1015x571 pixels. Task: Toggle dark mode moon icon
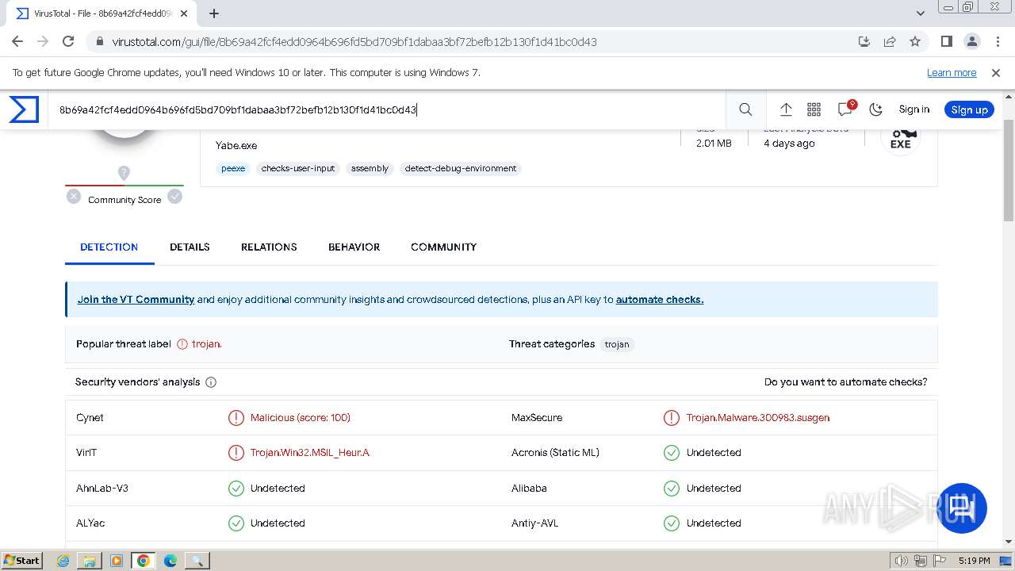[875, 109]
